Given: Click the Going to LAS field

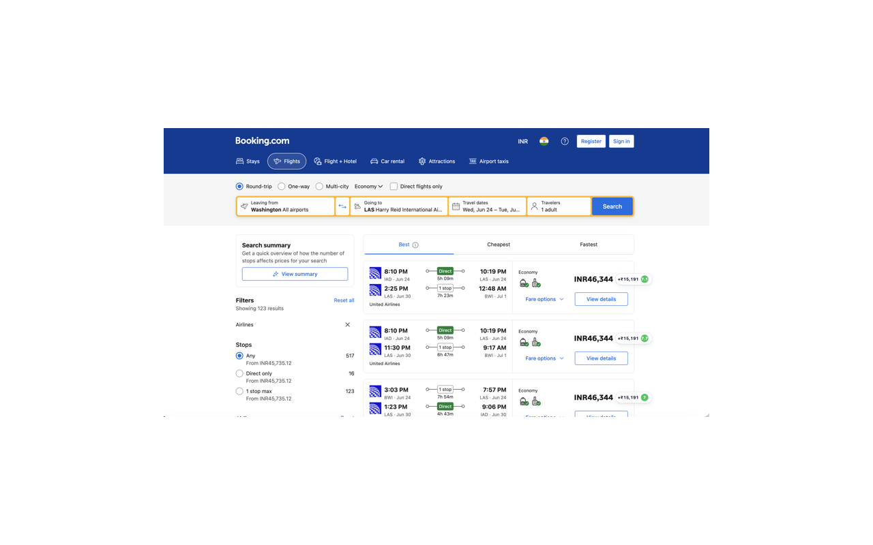Looking at the screenshot, I should (399, 206).
